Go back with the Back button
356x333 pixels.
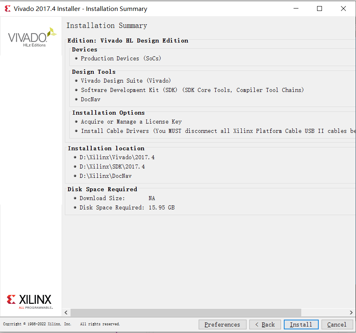point(265,324)
